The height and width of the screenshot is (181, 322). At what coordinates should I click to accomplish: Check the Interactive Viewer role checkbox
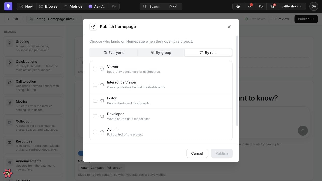95,85
